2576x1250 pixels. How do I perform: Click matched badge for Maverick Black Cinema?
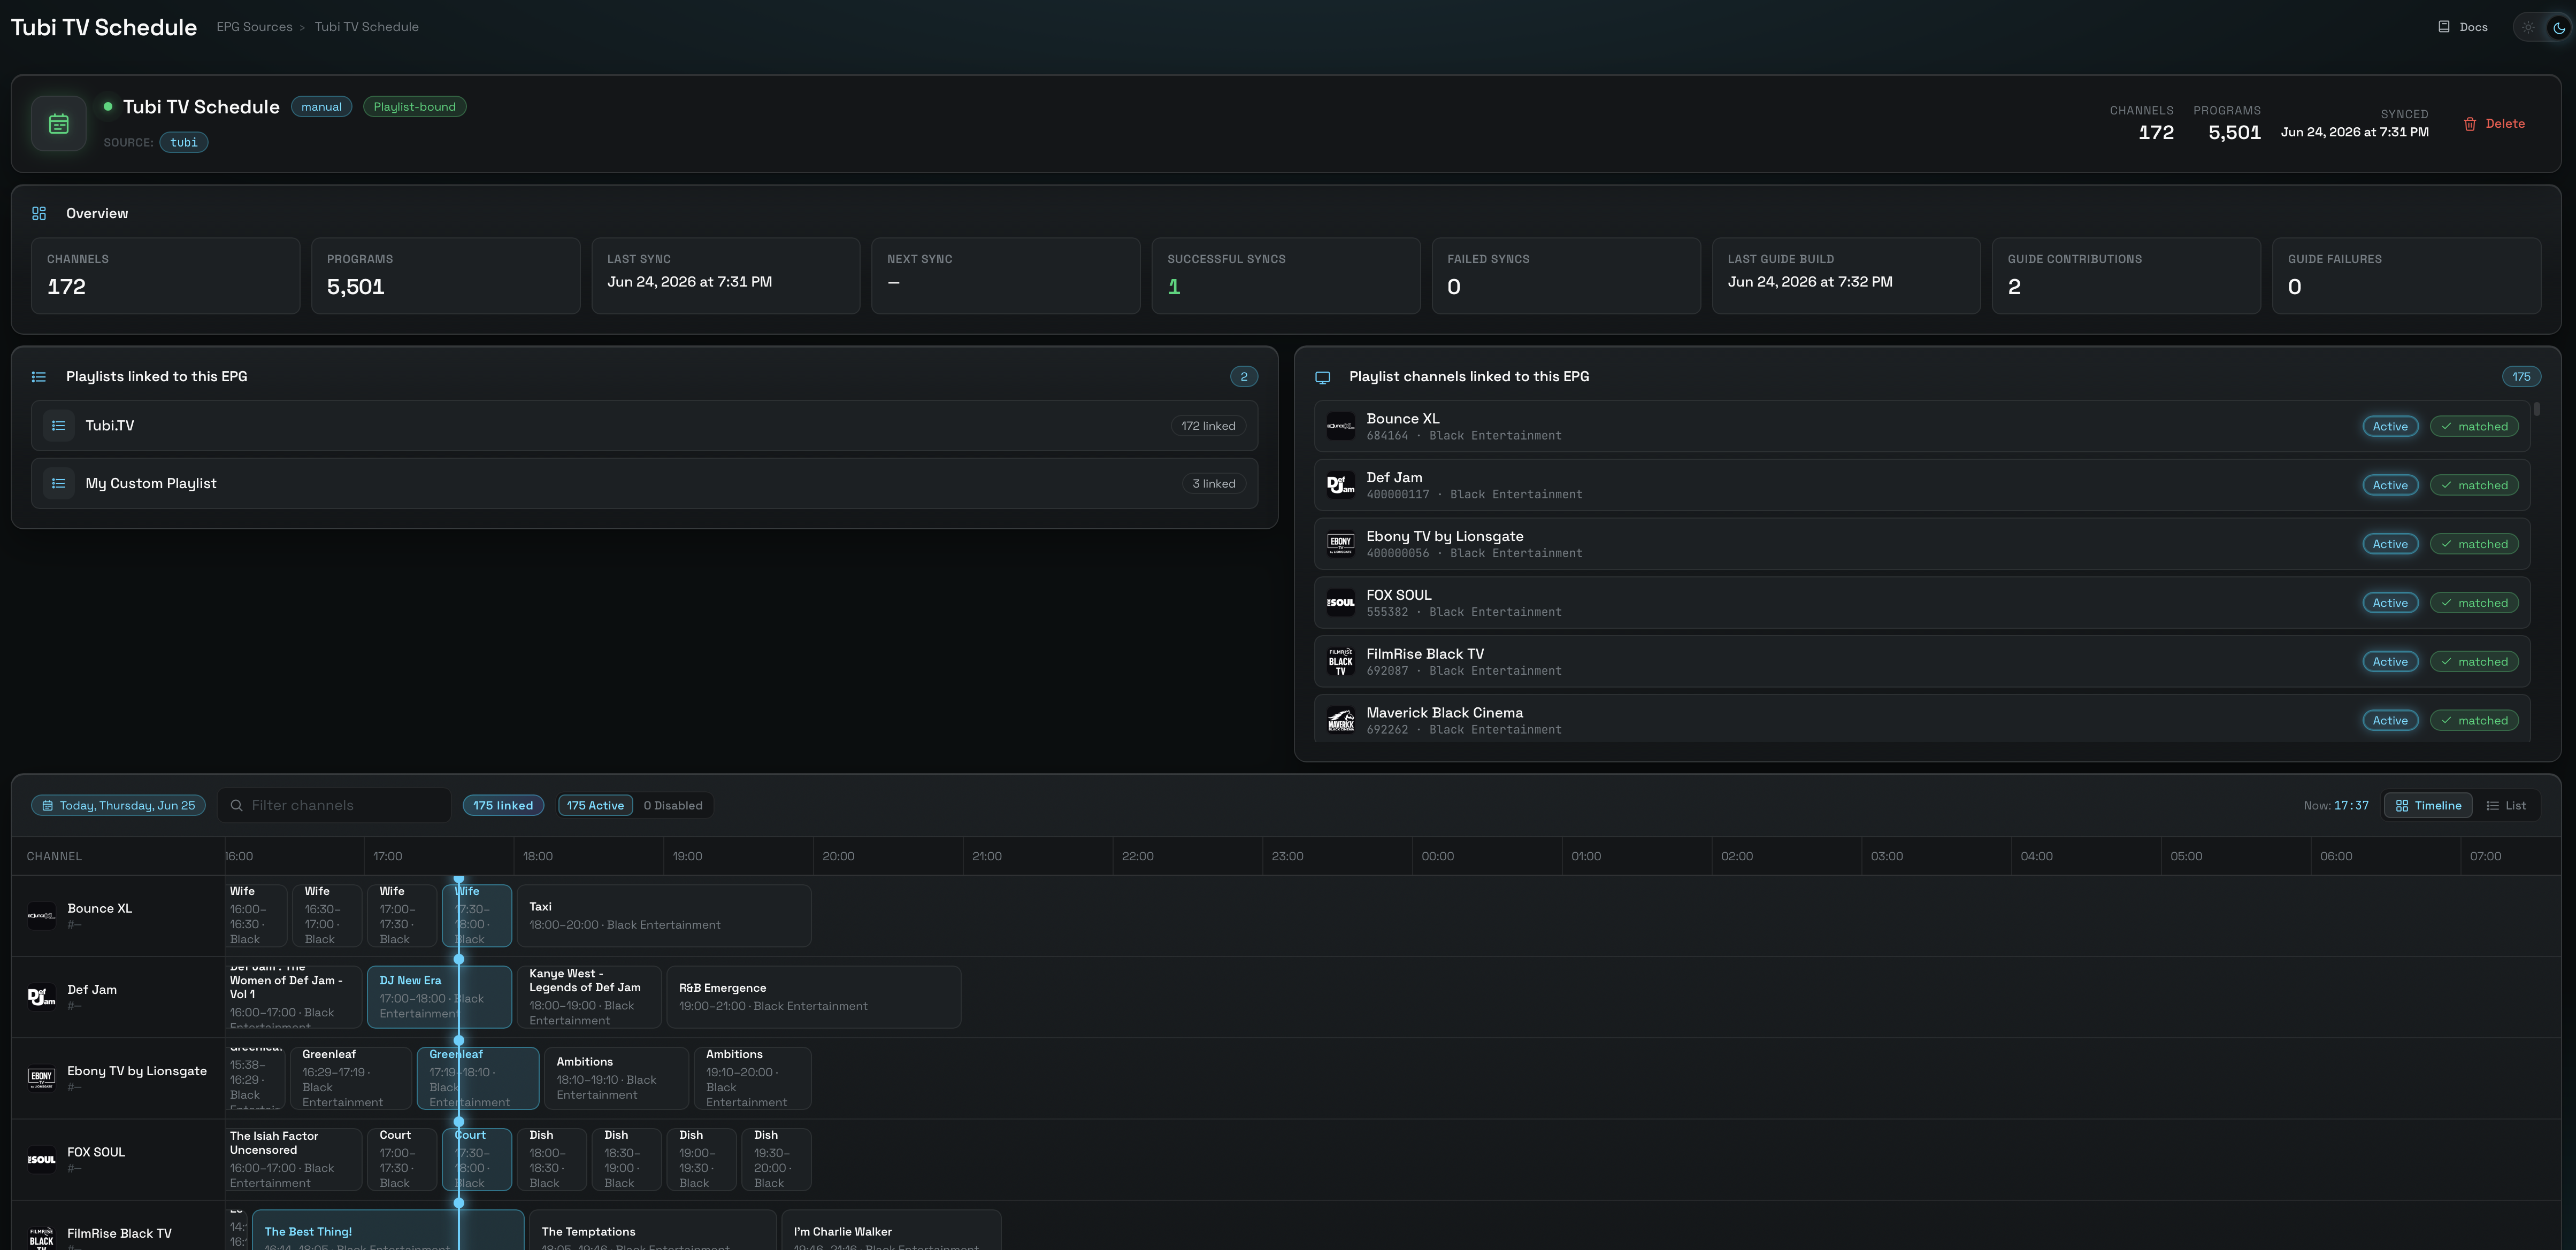(2475, 720)
